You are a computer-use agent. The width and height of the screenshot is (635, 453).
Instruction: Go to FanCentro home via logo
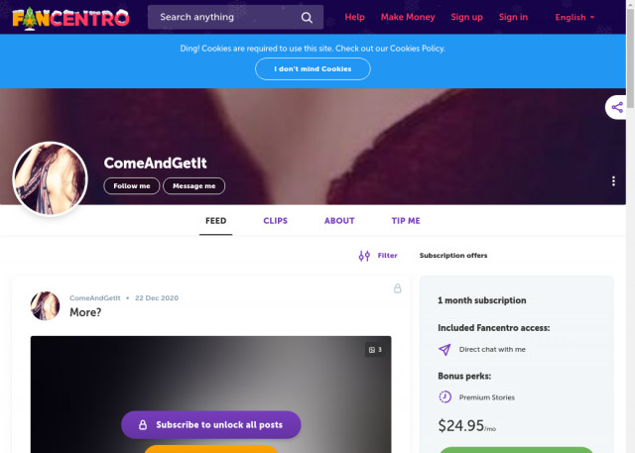tap(70, 18)
